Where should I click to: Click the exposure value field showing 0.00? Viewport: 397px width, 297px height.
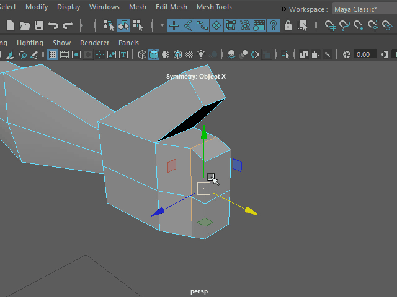364,54
